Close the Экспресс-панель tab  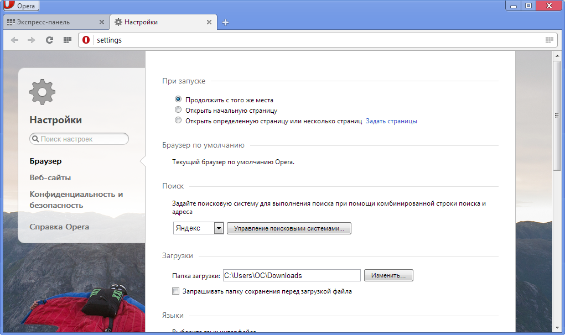click(x=101, y=22)
